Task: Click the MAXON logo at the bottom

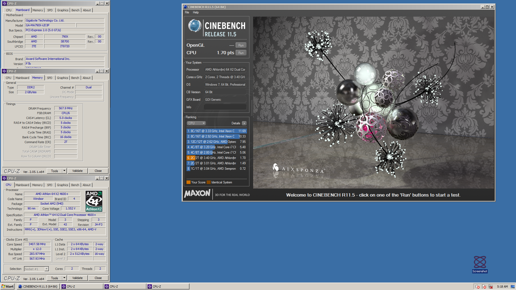Action: 197,193
